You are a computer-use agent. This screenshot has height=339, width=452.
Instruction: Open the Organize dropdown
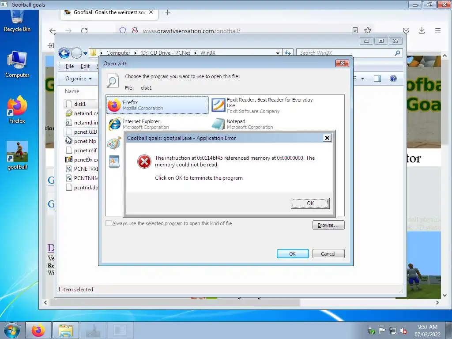[79, 79]
